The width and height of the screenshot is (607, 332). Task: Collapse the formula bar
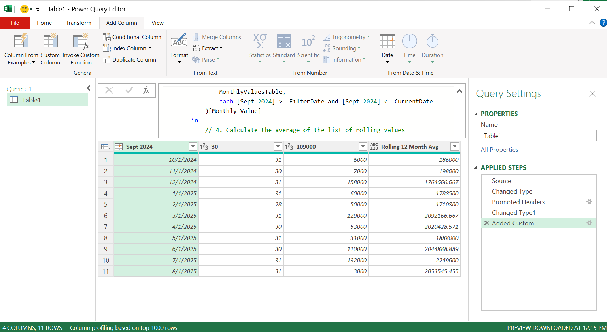tap(459, 91)
